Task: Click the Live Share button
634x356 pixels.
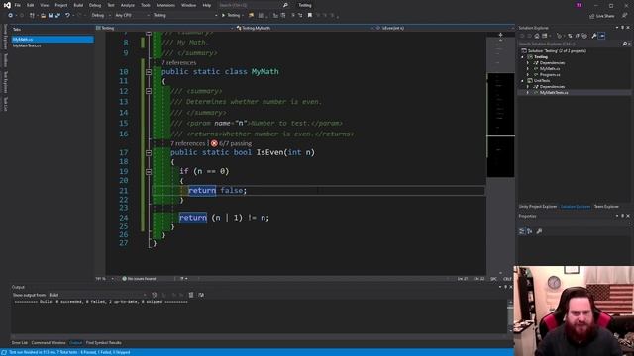Action: point(602,16)
